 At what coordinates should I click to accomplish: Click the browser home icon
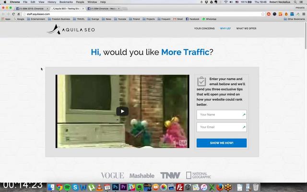(x=19, y=14)
